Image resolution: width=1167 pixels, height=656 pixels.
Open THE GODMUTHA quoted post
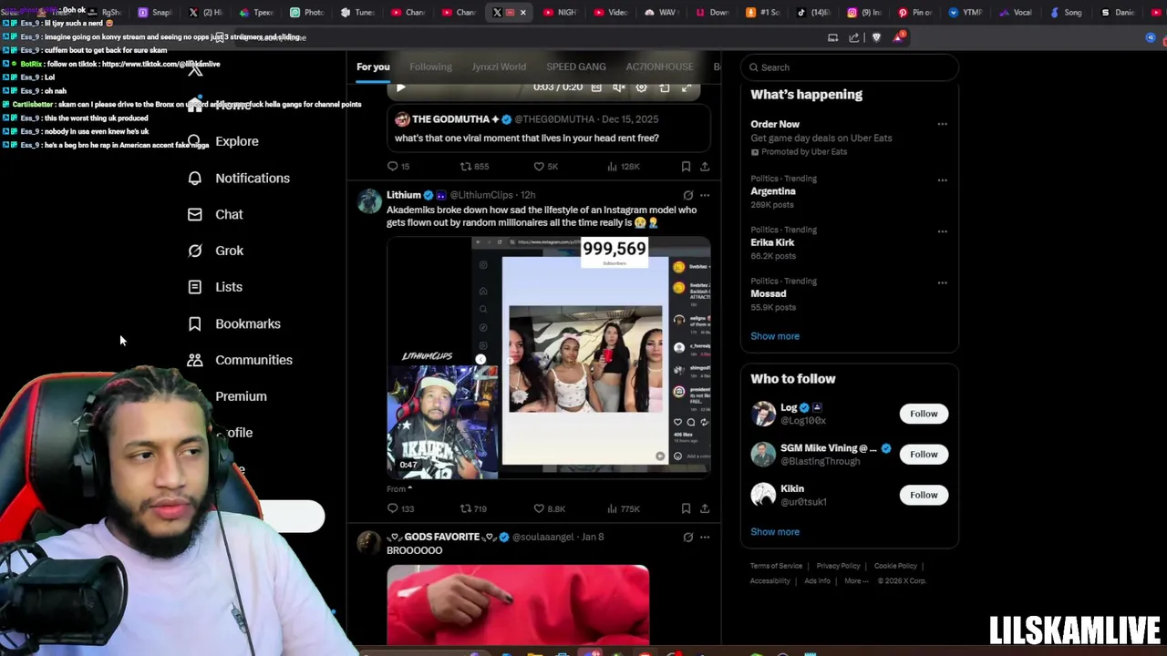(x=549, y=128)
